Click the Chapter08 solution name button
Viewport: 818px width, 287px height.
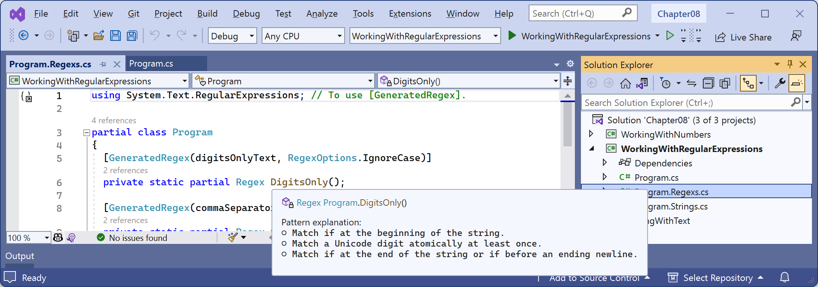point(679,14)
